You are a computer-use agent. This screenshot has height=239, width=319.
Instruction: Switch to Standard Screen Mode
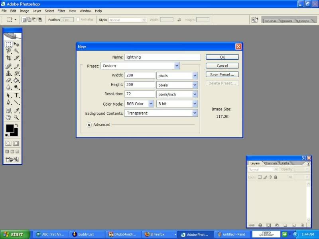[x=7, y=151]
